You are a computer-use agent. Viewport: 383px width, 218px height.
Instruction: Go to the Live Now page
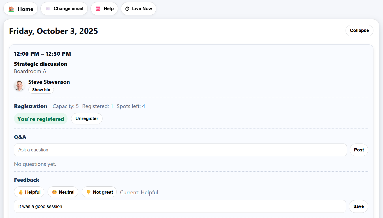coord(139,8)
